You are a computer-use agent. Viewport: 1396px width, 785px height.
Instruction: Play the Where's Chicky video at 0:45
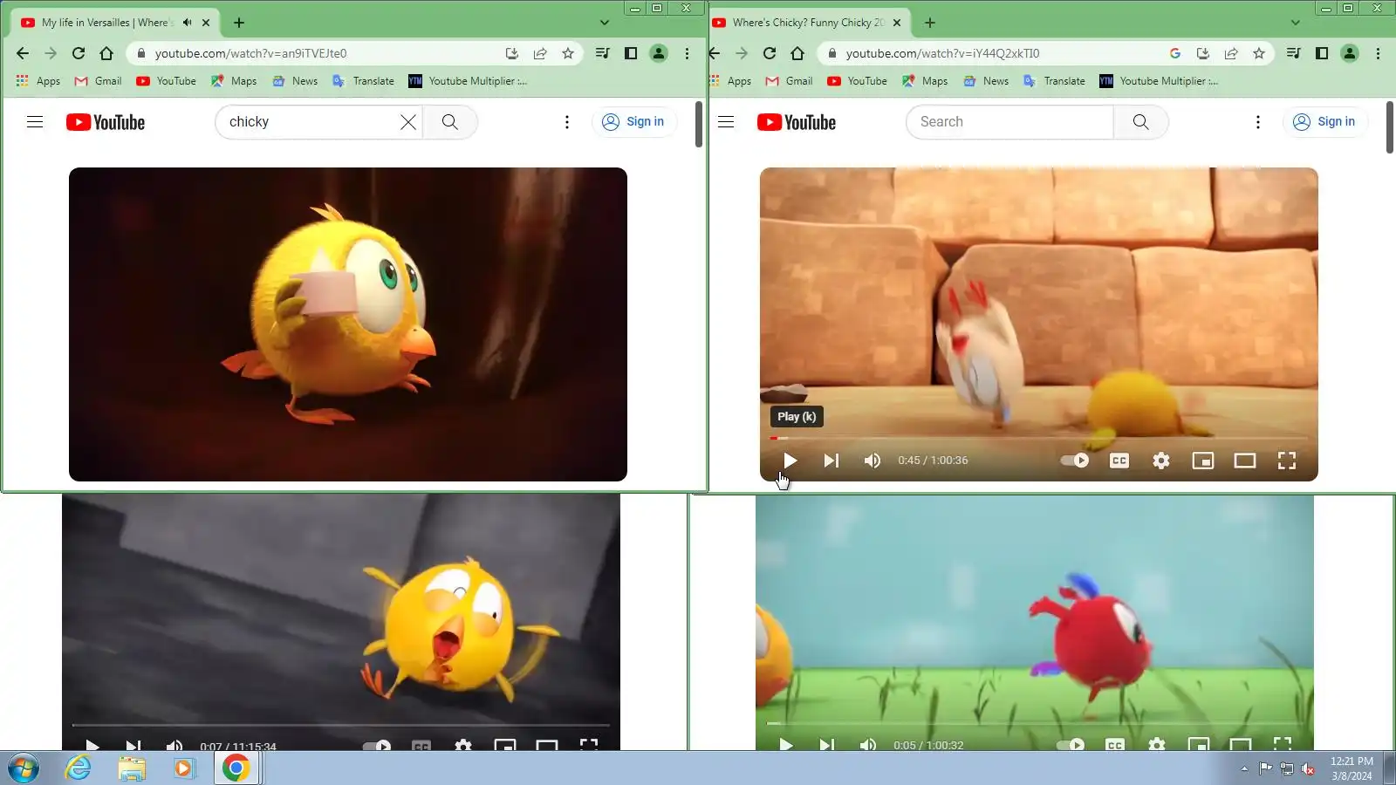790,461
